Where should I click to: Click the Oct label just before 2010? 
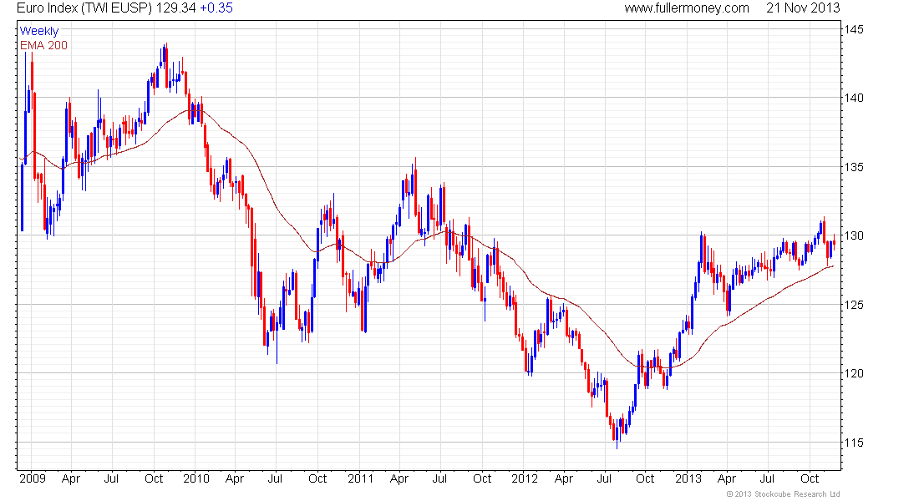click(x=154, y=478)
